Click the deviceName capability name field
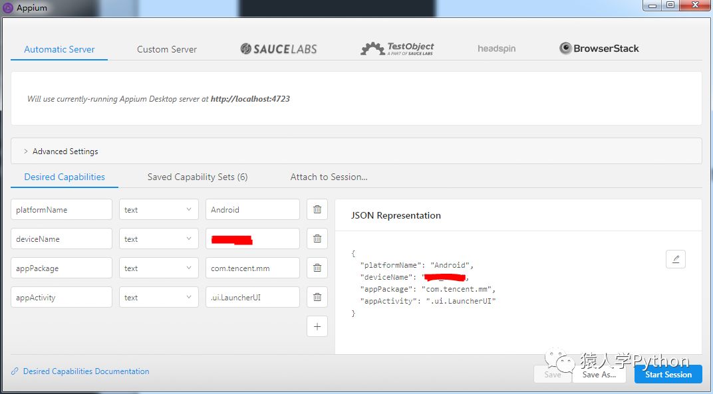 (61, 239)
